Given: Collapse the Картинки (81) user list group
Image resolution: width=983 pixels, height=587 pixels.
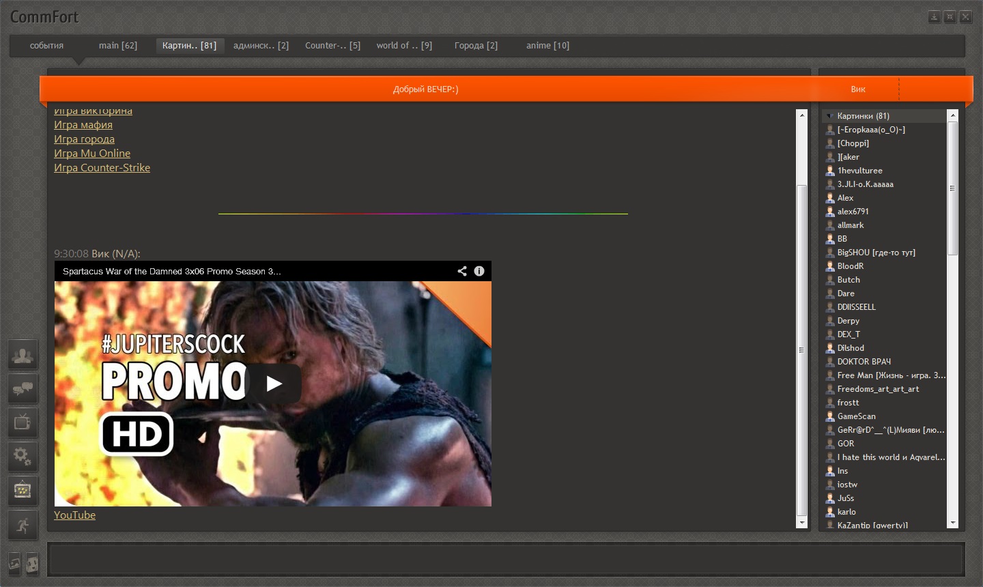Looking at the screenshot, I should click(x=830, y=116).
